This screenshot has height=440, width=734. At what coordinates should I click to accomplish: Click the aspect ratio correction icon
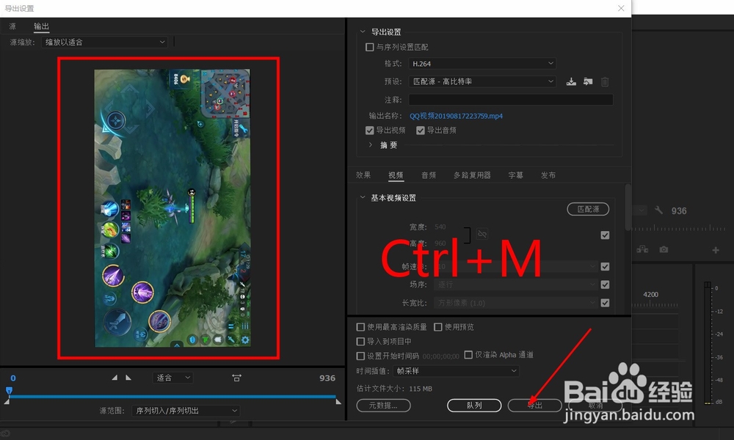[x=236, y=378]
